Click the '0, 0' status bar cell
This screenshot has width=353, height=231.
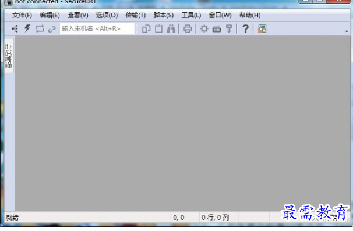coord(179,218)
